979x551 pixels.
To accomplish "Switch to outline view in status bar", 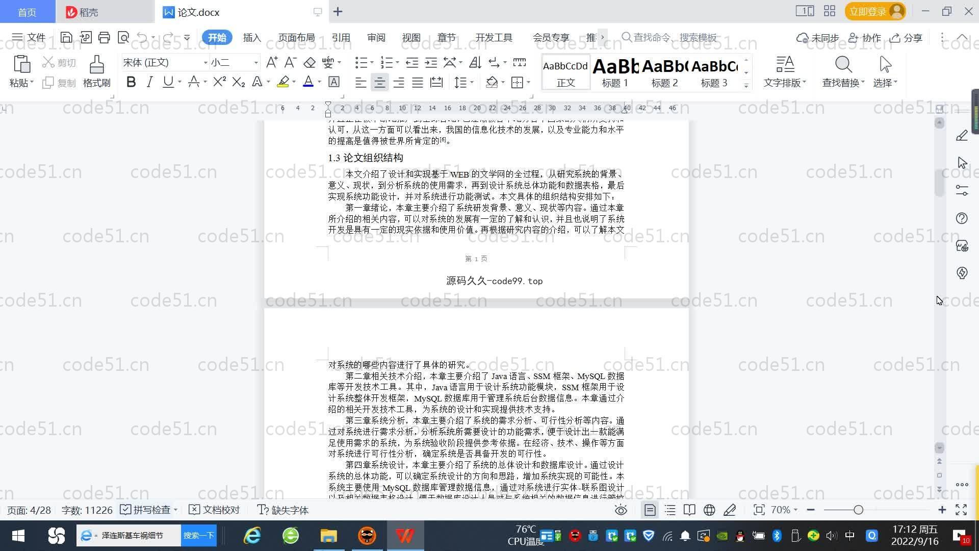I will pyautogui.click(x=670, y=510).
